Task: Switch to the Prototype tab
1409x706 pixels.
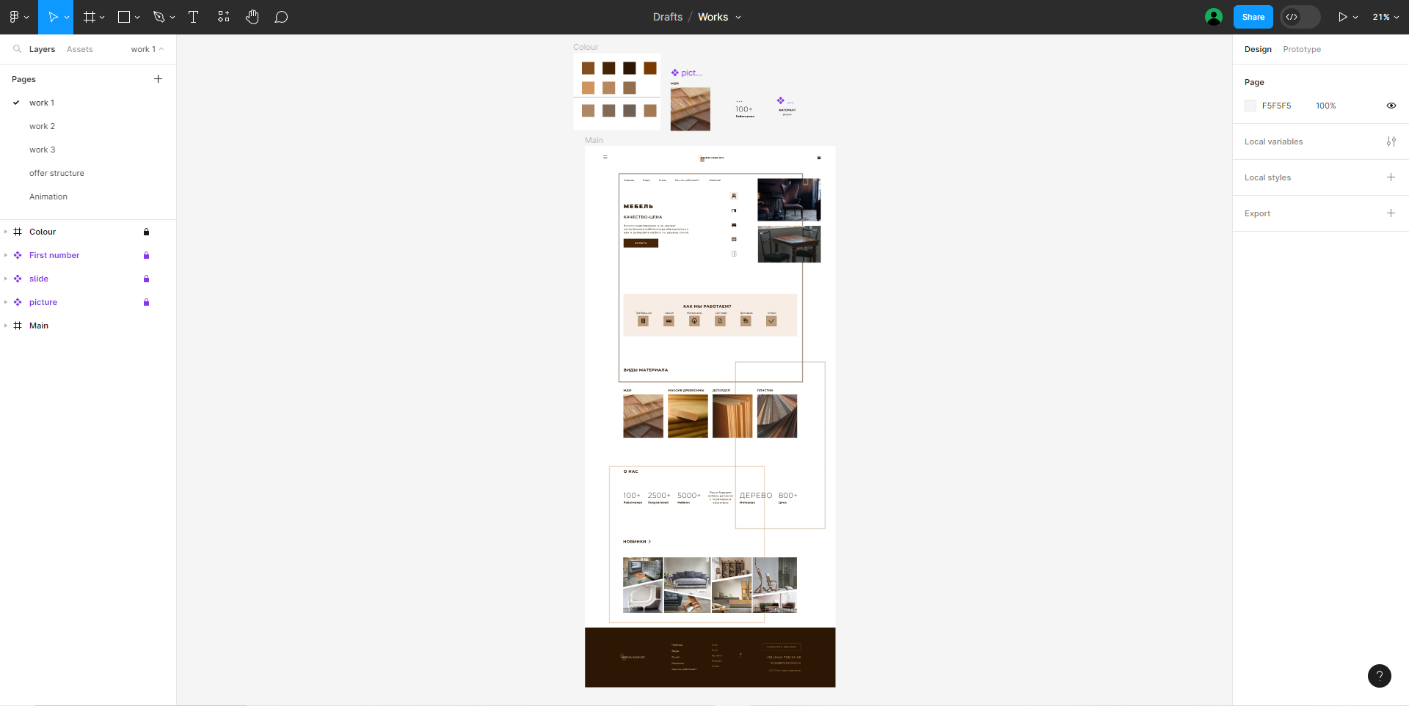Action: [1302, 49]
